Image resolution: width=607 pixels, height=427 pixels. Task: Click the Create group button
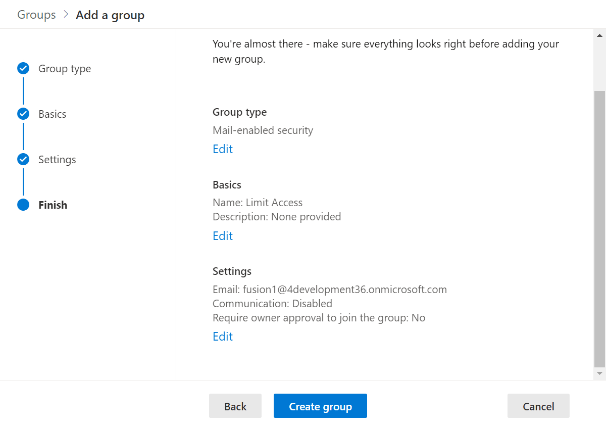point(320,406)
